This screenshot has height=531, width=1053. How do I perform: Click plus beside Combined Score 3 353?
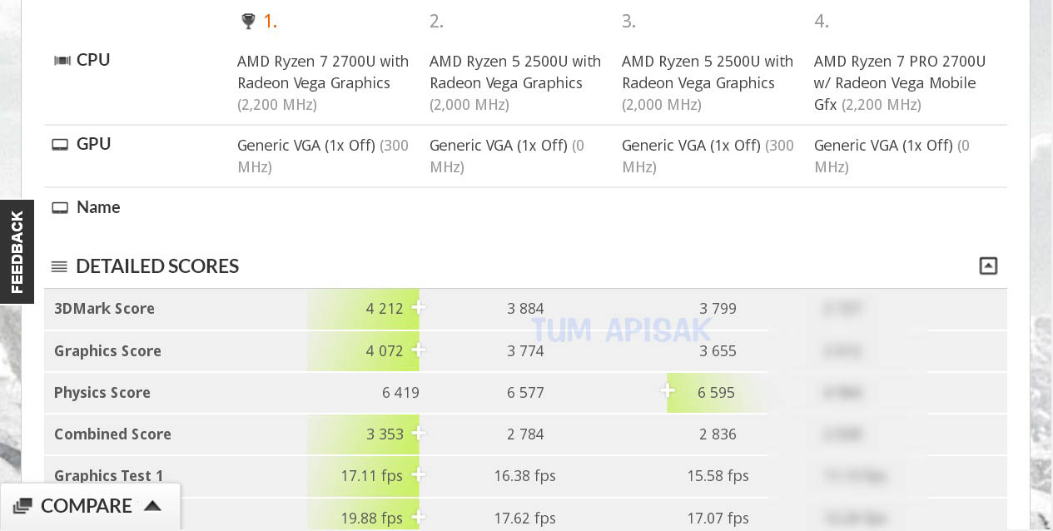tap(418, 434)
